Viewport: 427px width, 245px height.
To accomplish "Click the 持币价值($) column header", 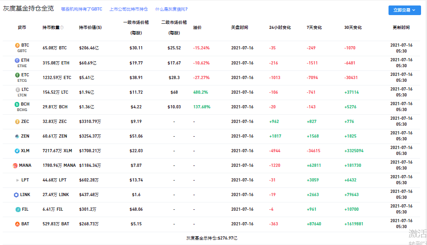I will 90,27.
